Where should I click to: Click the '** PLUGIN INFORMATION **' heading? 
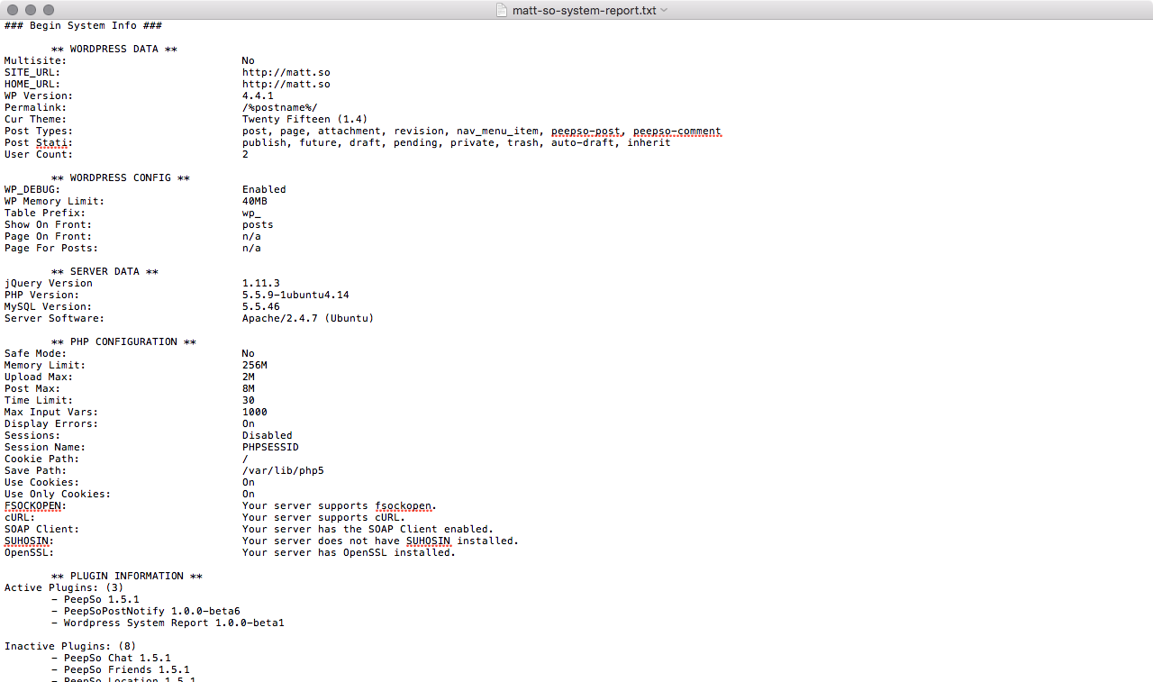(127, 576)
